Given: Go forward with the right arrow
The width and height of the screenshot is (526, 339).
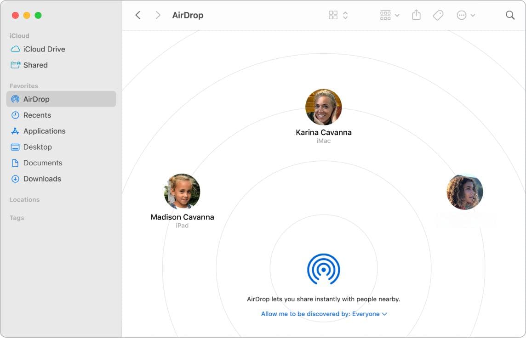Looking at the screenshot, I should tap(158, 15).
